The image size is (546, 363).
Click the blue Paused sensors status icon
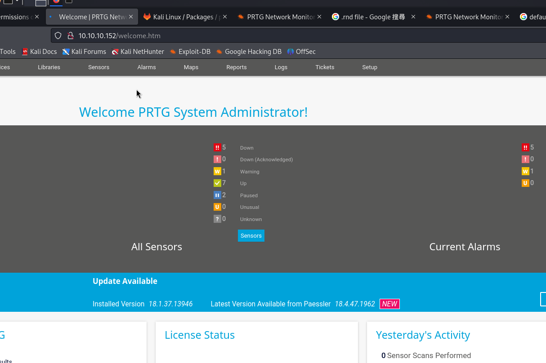(x=217, y=195)
